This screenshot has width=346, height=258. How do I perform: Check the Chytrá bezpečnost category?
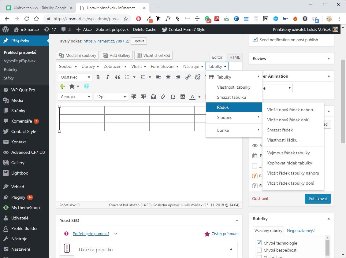point(259,250)
